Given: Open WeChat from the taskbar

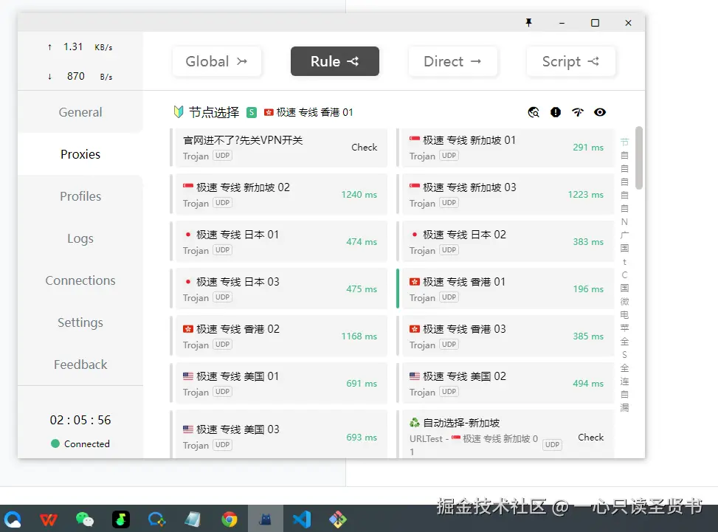Looking at the screenshot, I should (85, 519).
